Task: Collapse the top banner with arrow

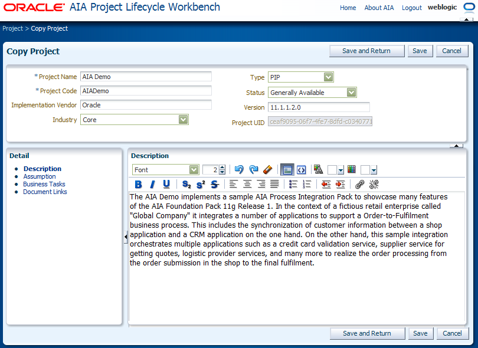Action: (x=466, y=19)
